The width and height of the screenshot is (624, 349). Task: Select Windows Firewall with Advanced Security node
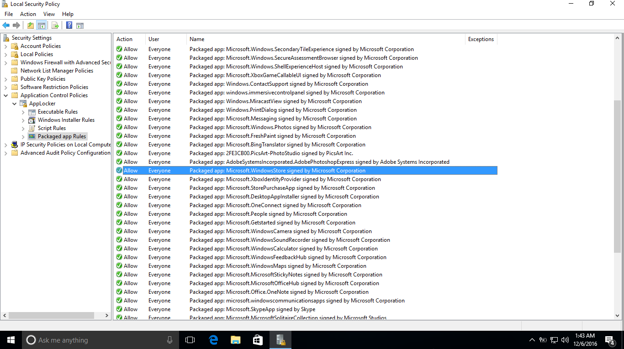[65, 63]
